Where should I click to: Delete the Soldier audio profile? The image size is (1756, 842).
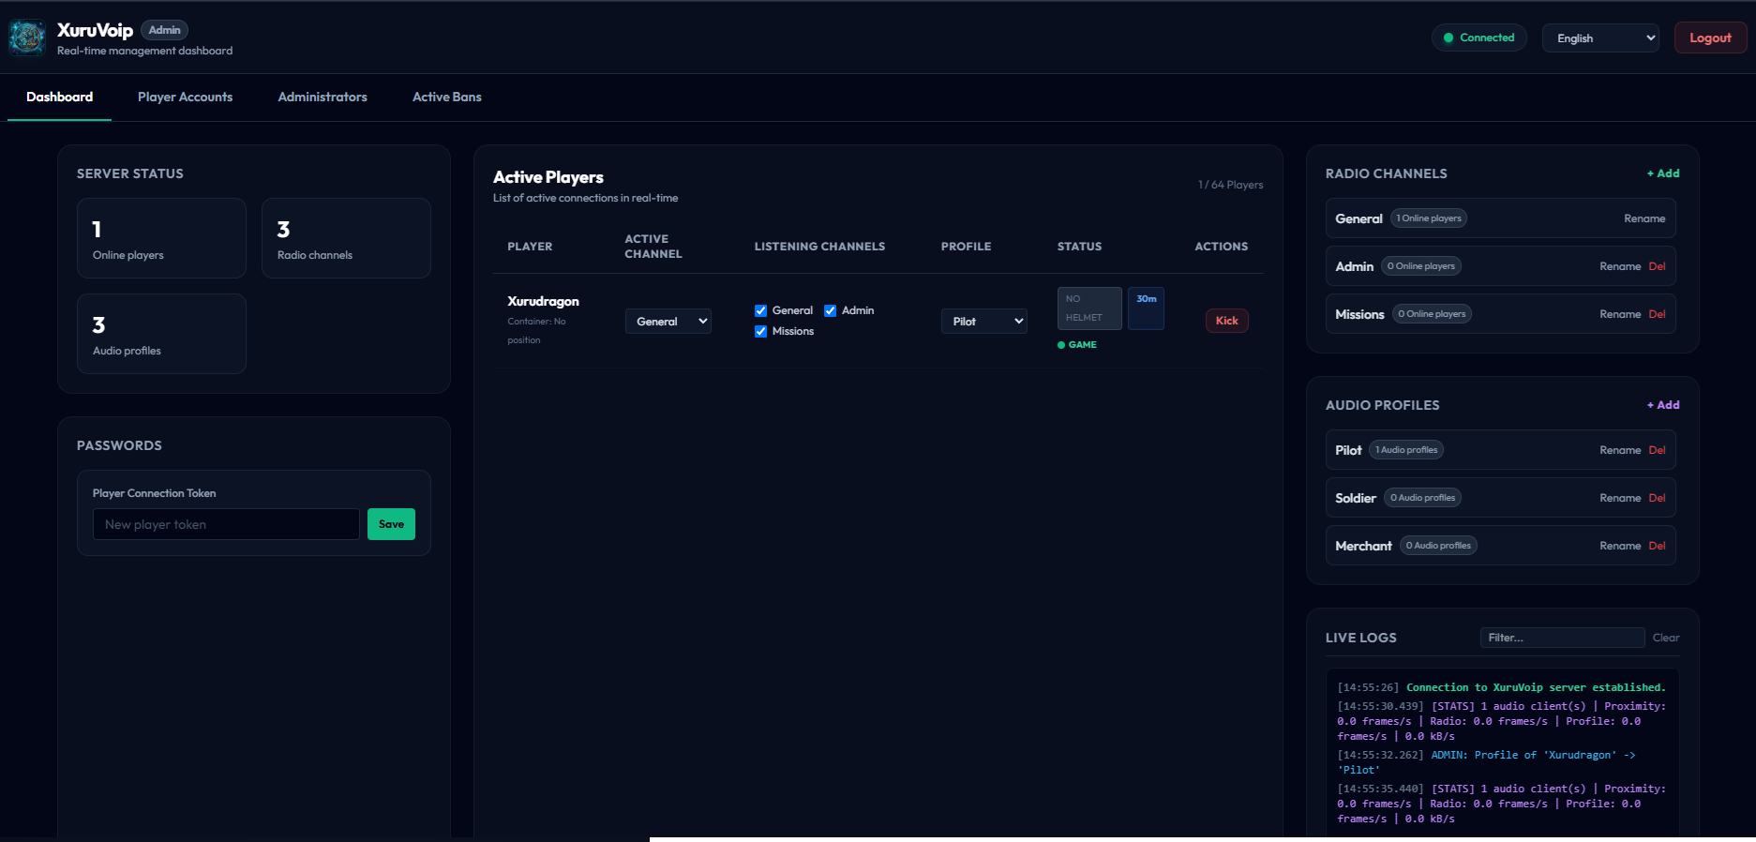click(1657, 498)
